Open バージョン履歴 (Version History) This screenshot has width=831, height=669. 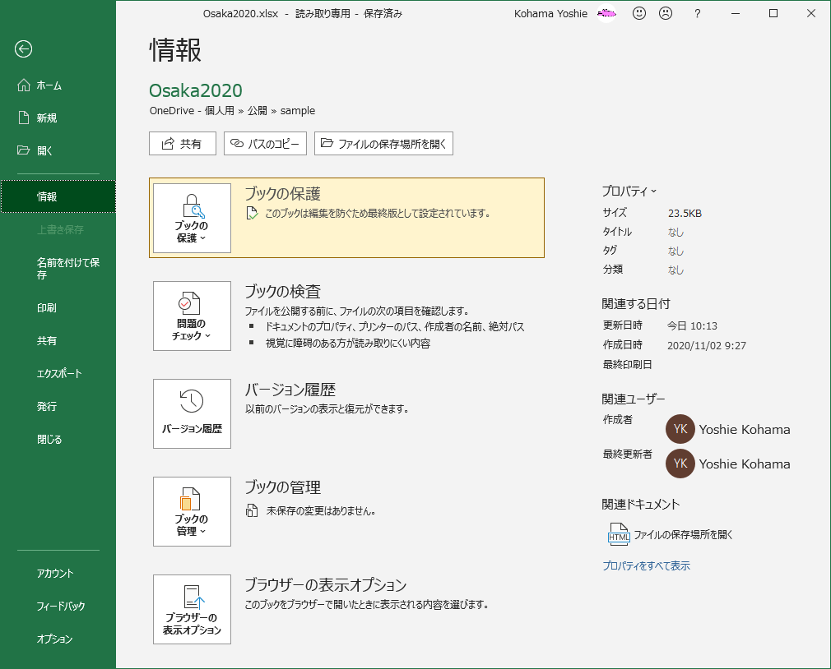pyautogui.click(x=191, y=413)
